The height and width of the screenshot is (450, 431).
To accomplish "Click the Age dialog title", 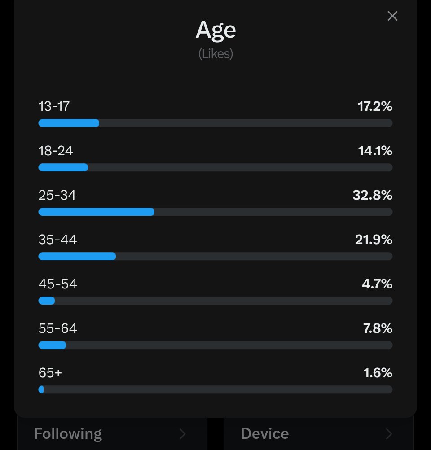I will tap(215, 31).
